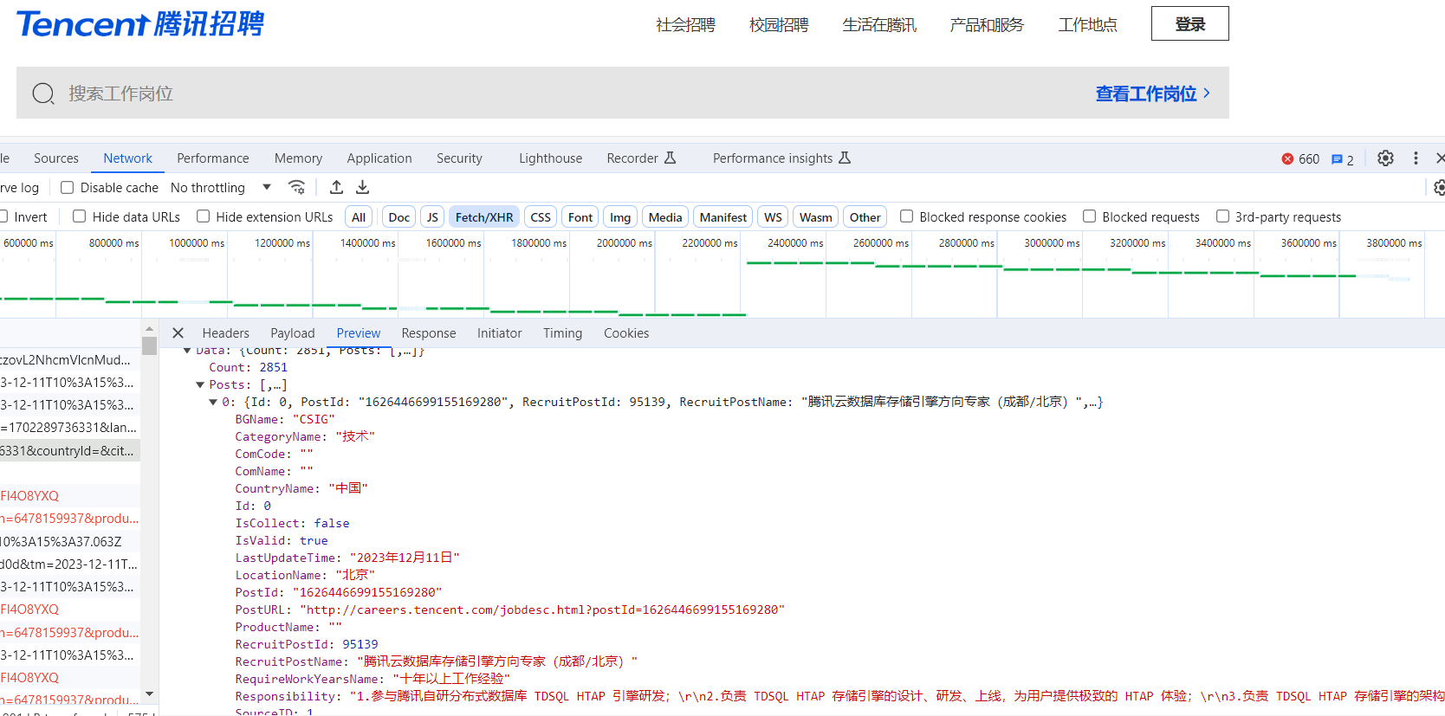Click the export HAR download icon
Image resolution: width=1445 pixels, height=716 pixels.
[363, 187]
